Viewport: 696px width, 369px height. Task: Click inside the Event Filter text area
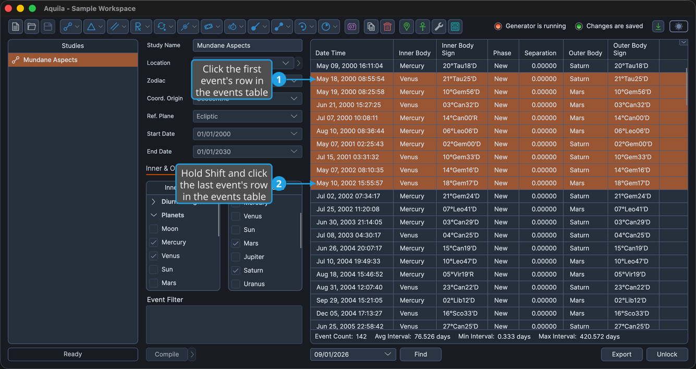(x=224, y=325)
